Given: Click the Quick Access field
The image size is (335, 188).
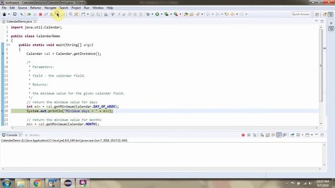Looking at the screenshot, I should pyautogui.click(x=300, y=14).
